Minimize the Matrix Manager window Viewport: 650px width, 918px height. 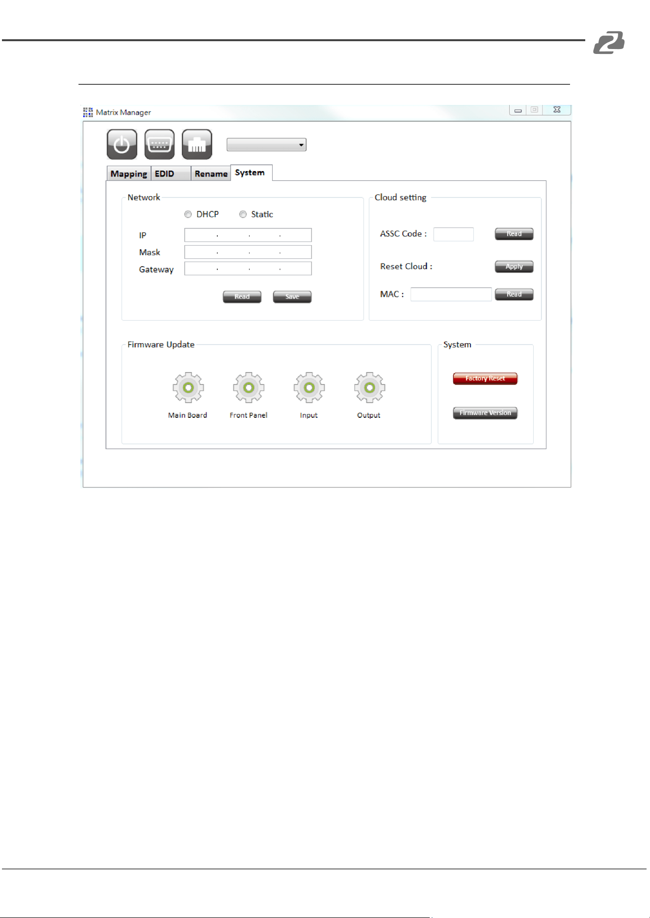click(518, 110)
